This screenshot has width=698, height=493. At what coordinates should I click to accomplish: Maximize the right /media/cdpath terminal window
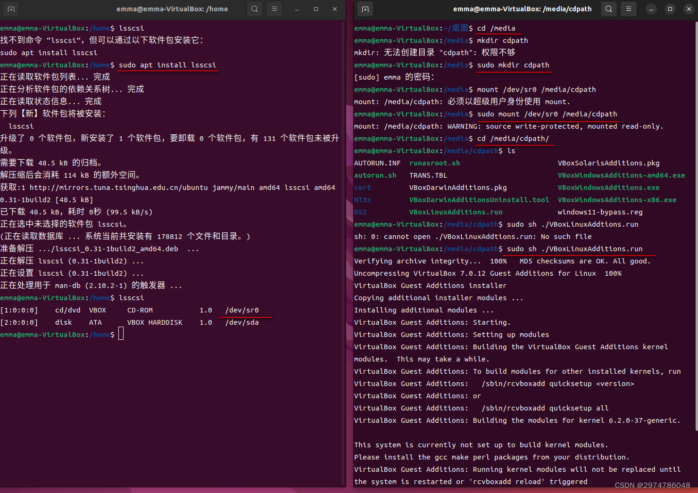[670, 9]
